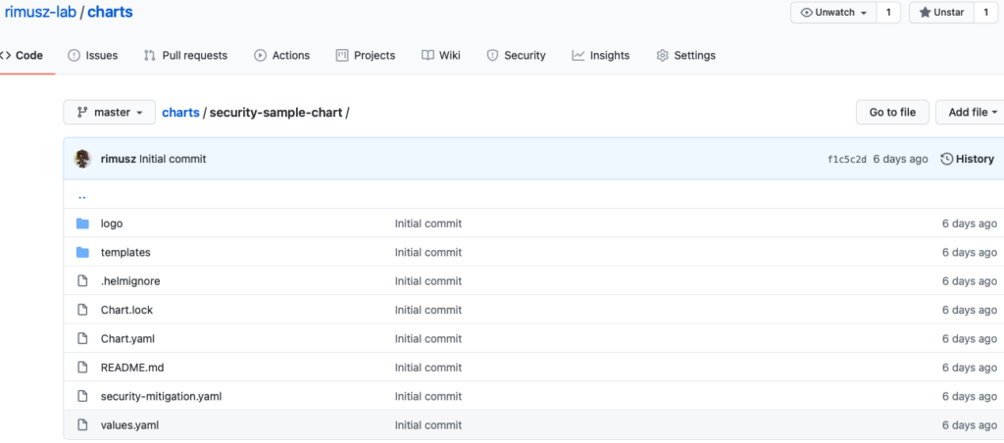Navigate to parent directory via two dots
The width and height of the screenshot is (1004, 443).
point(81,195)
